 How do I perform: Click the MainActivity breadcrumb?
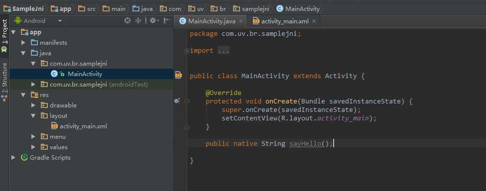298,8
